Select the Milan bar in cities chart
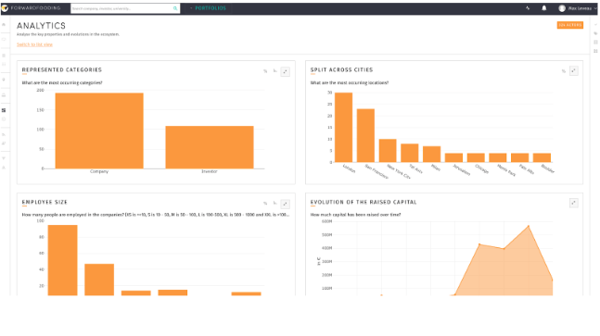This screenshot has height=336, width=600. [431, 154]
